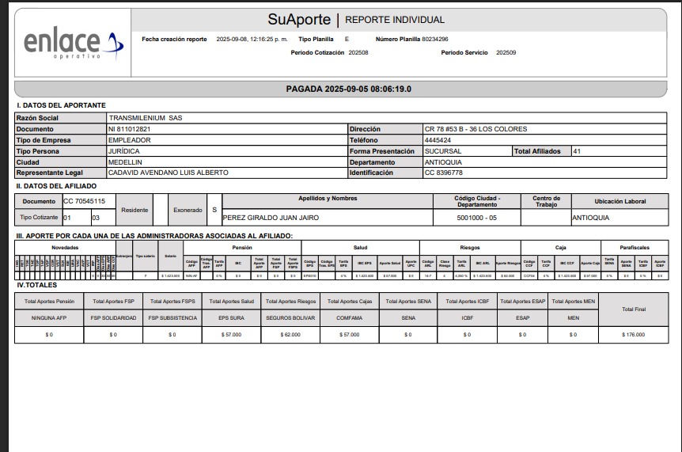
Task: Select the Periodo Cotización value 202508
Action: click(x=358, y=52)
